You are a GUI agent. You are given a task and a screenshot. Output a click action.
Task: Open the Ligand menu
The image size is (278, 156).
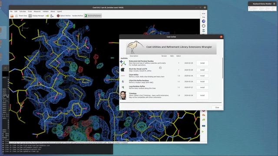(59, 12)
